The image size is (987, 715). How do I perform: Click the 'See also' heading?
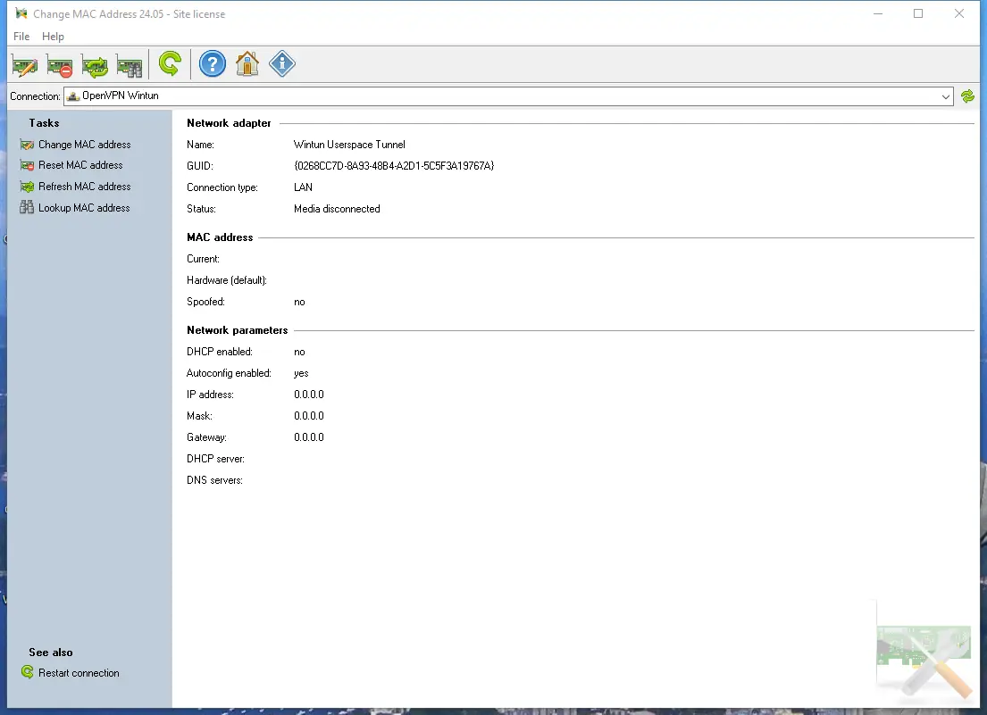coord(50,653)
